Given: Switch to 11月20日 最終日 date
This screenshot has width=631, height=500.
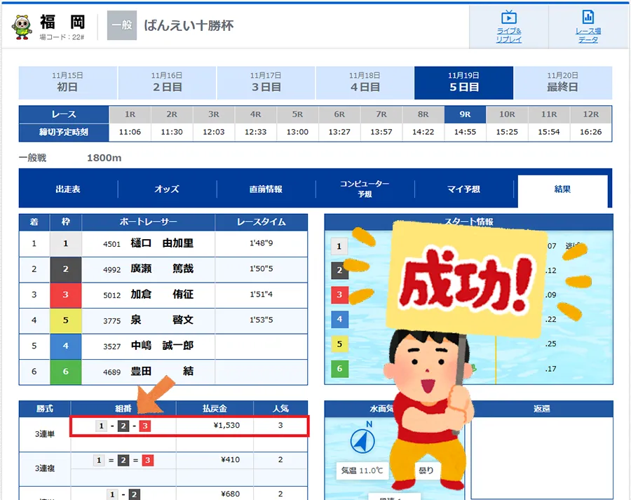Looking at the screenshot, I should [x=562, y=83].
